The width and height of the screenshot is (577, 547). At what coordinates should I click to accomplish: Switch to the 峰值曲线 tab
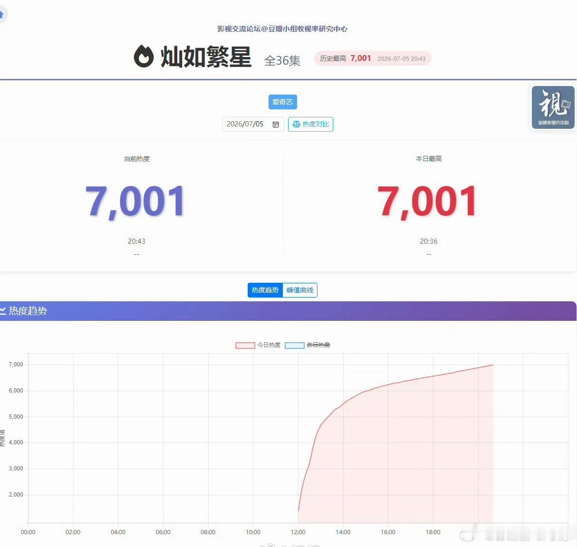coord(300,290)
